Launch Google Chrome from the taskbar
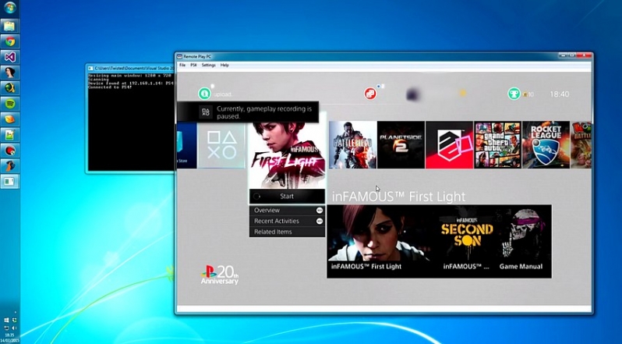 [x=9, y=41]
